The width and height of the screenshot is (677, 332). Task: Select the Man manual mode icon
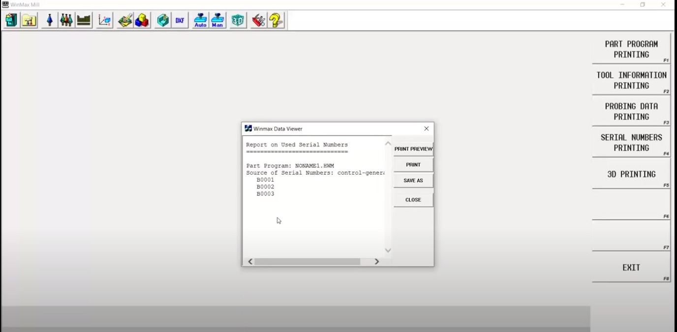click(217, 21)
